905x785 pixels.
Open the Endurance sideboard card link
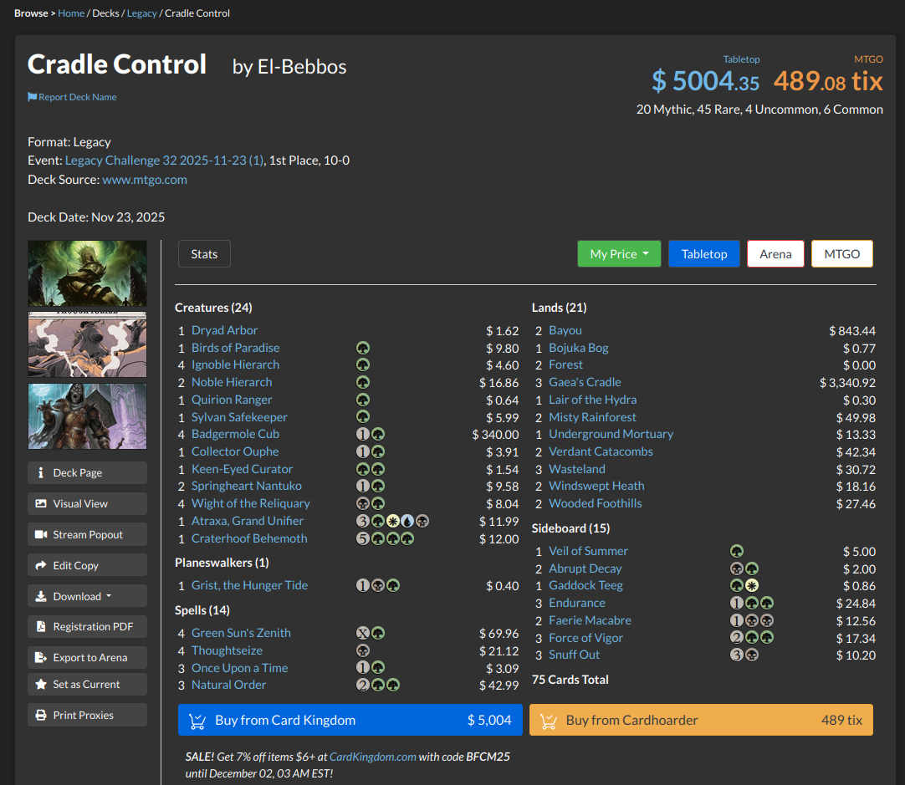(x=577, y=604)
